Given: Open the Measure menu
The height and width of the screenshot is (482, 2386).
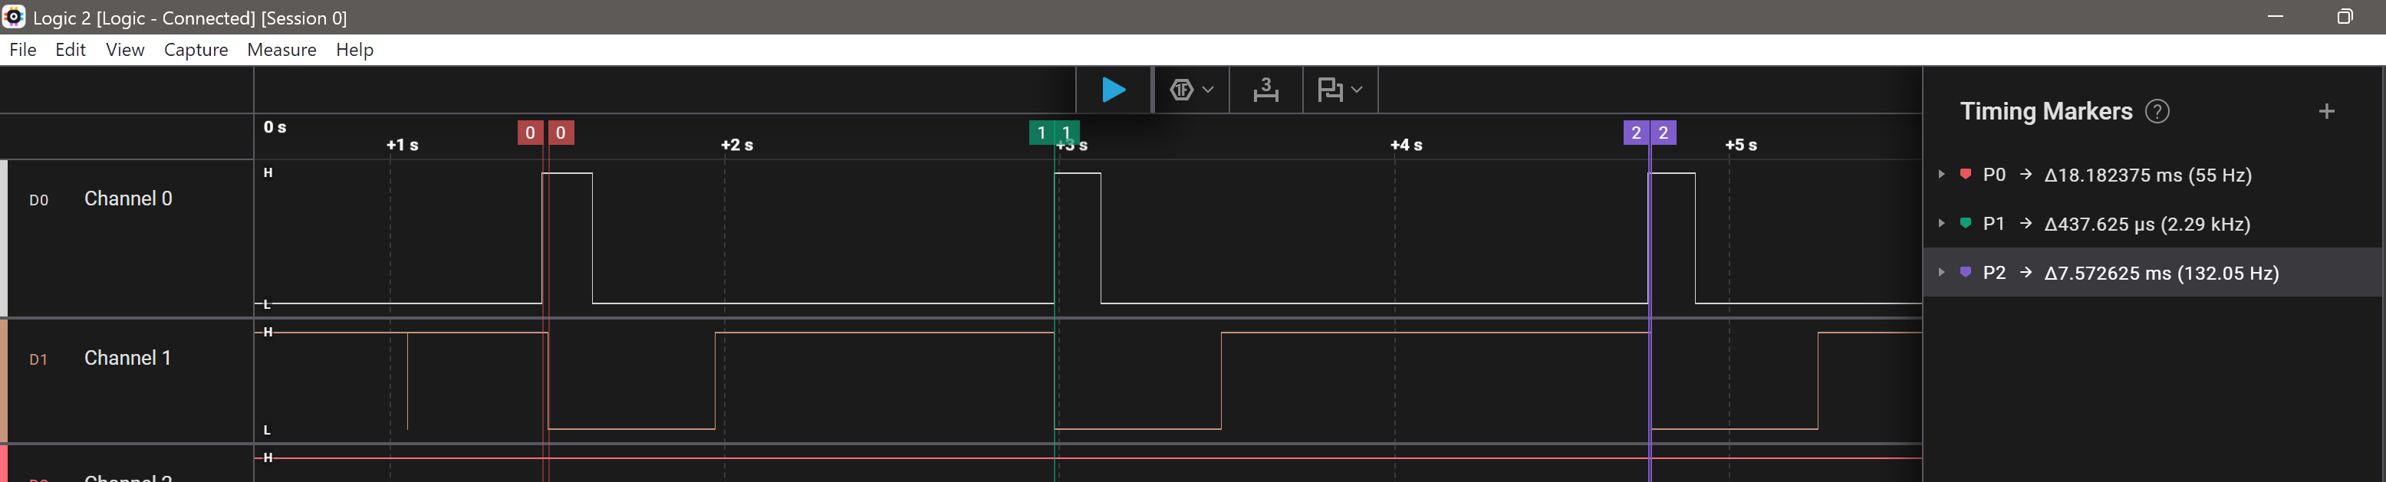Looking at the screenshot, I should [x=281, y=50].
